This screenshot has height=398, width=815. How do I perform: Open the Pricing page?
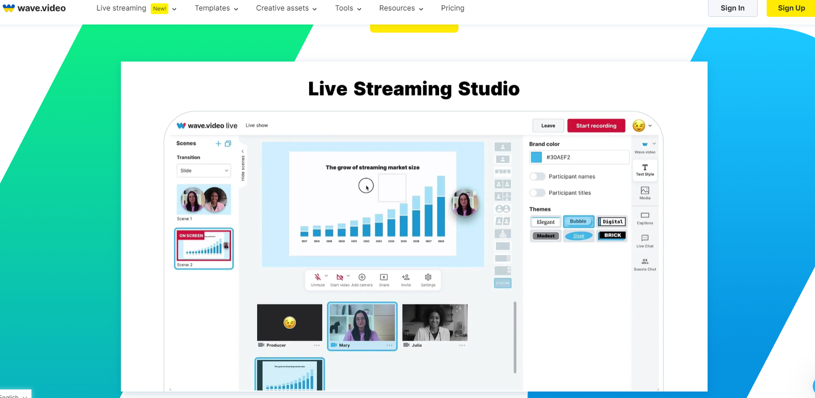click(453, 8)
